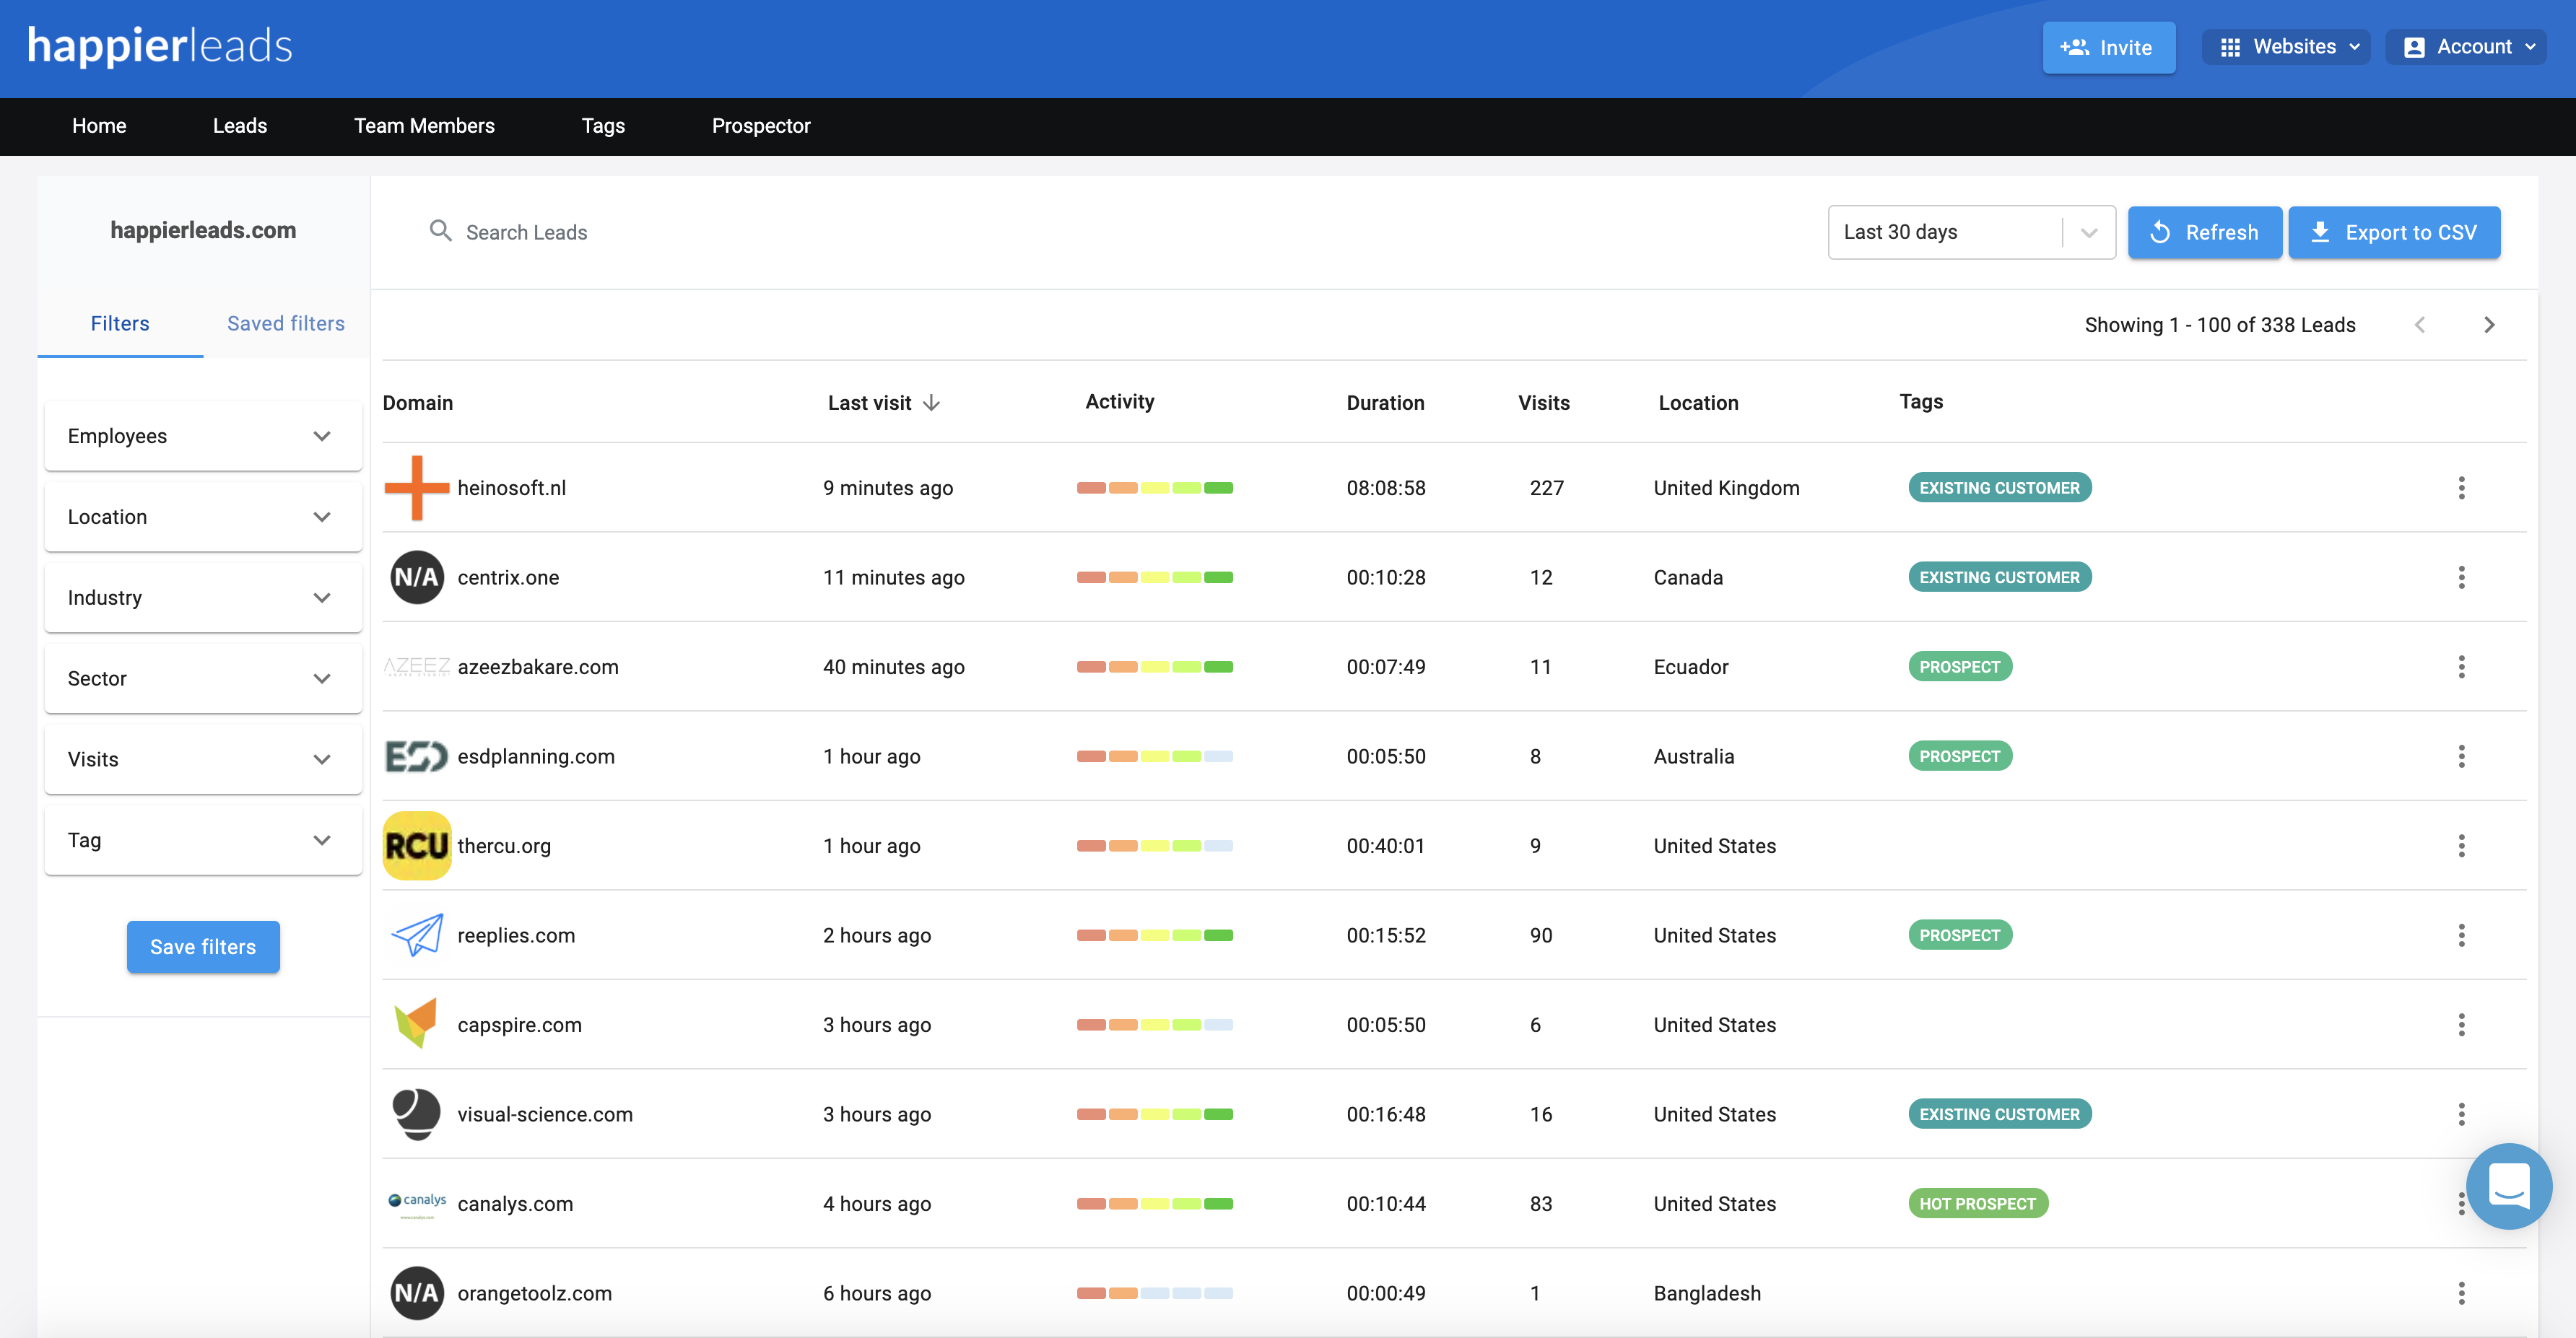The width and height of the screenshot is (2576, 1338).
Task: Click the PROSPECT tag on reeplies.com
Action: pyautogui.click(x=1960, y=935)
